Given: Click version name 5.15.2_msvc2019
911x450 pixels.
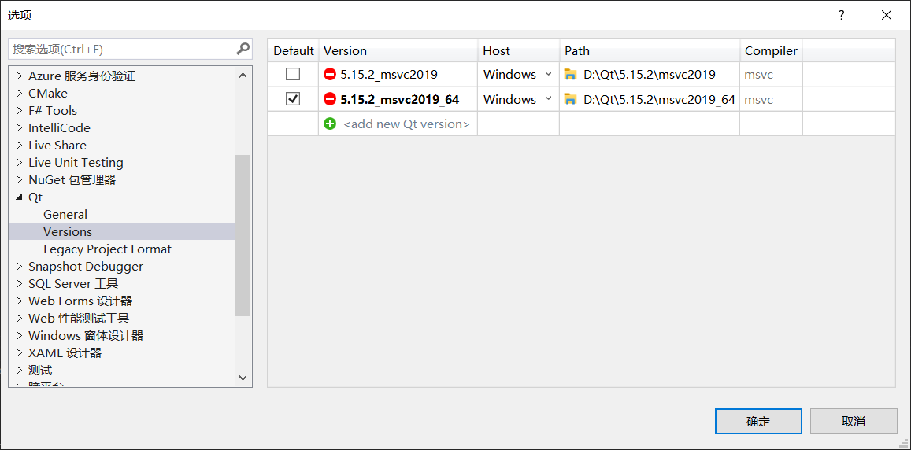Looking at the screenshot, I should 389,74.
